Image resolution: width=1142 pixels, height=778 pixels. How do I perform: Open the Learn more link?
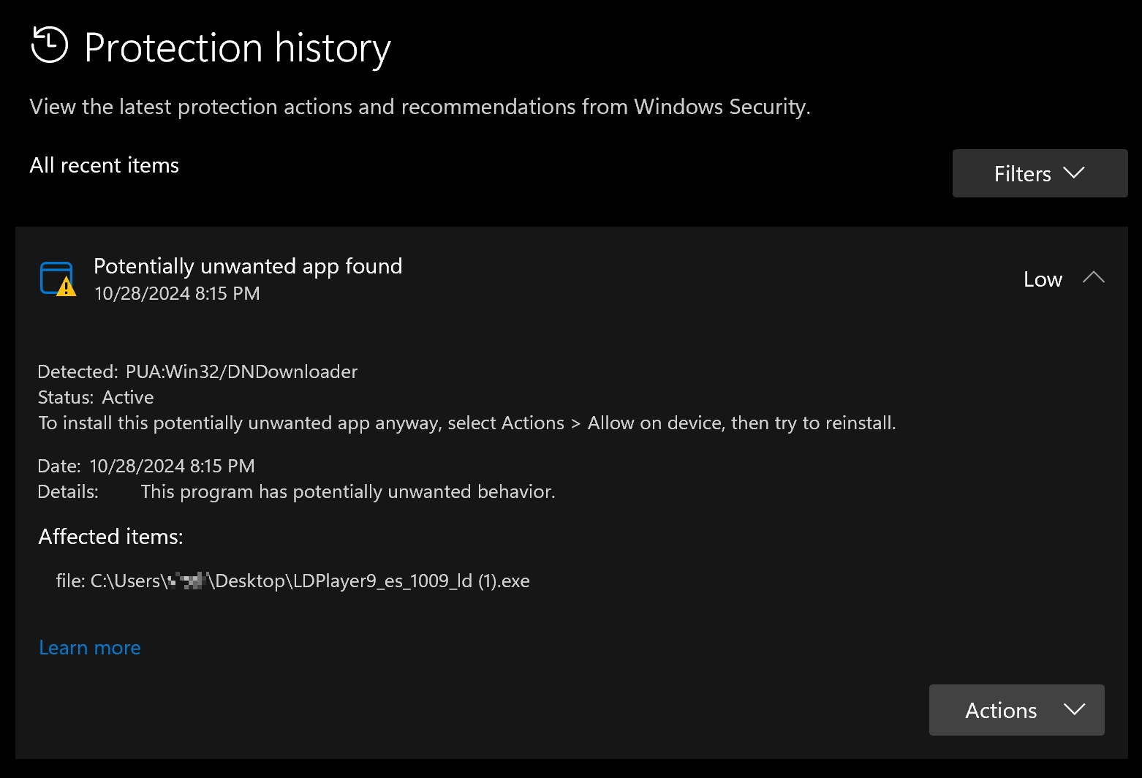pyautogui.click(x=89, y=647)
